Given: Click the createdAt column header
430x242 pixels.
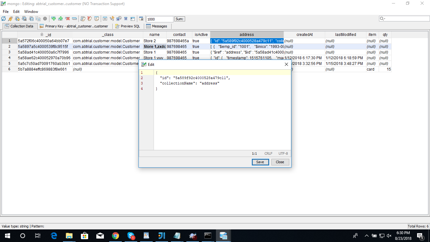Looking at the screenshot, I should click(x=304, y=35).
